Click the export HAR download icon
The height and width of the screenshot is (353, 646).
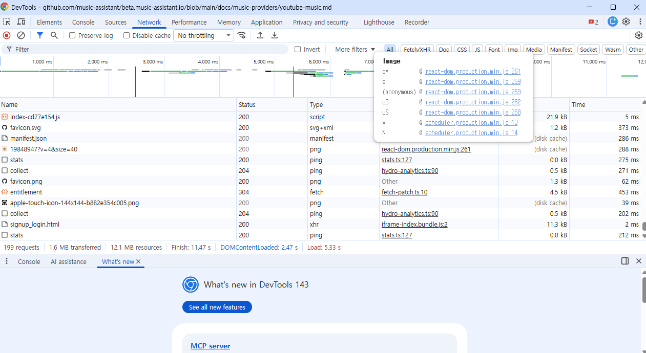pos(275,35)
